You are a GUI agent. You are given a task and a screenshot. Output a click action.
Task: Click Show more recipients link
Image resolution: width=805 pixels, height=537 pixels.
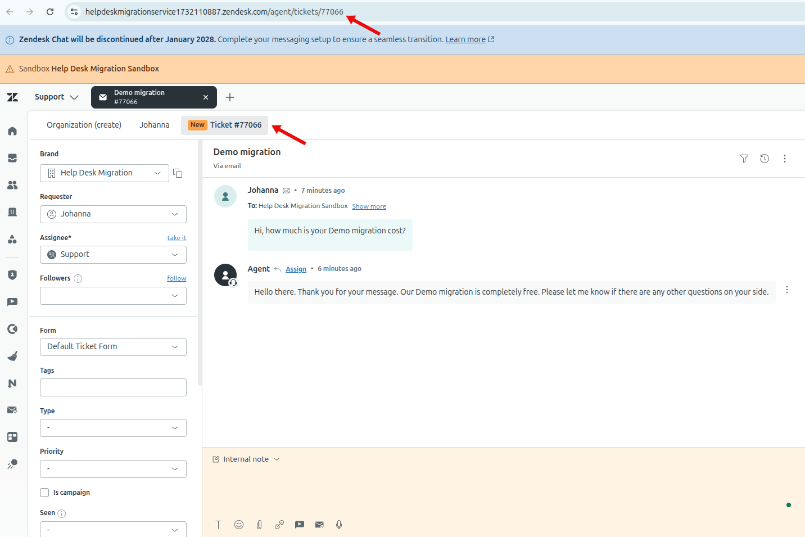369,206
